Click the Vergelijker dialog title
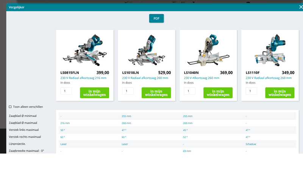Viewport: 303px width, 196px height. click(16, 7)
